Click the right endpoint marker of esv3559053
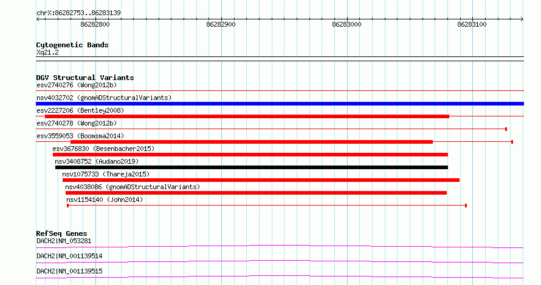Viewport: 541px width, 285px height. pos(512,142)
